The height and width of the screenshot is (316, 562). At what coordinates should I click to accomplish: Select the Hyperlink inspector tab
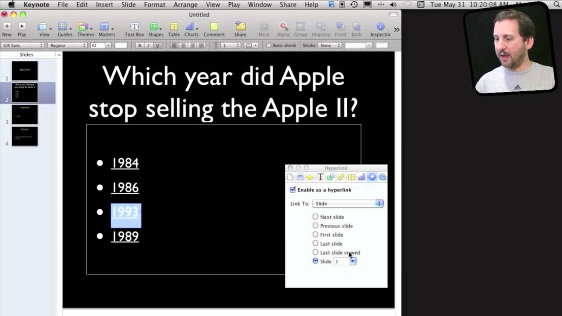(x=372, y=177)
